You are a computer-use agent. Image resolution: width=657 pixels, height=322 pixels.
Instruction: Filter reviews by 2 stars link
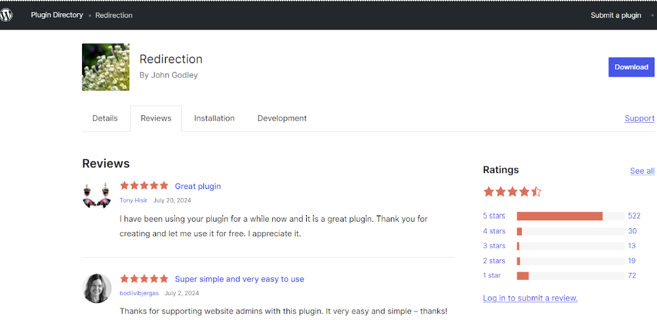(x=494, y=261)
